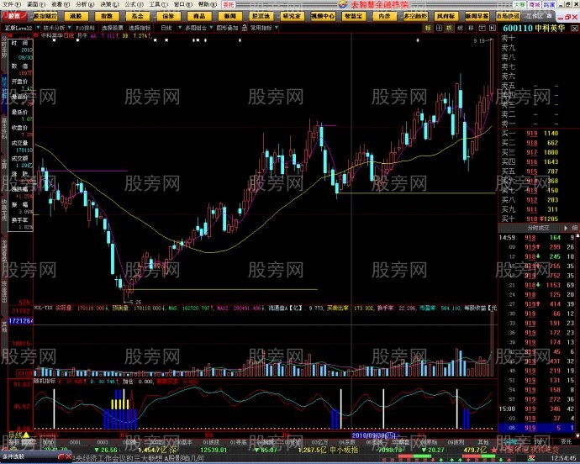580x464 pixels.
Task: Click the 14:59 trade row
Action: coord(537,238)
